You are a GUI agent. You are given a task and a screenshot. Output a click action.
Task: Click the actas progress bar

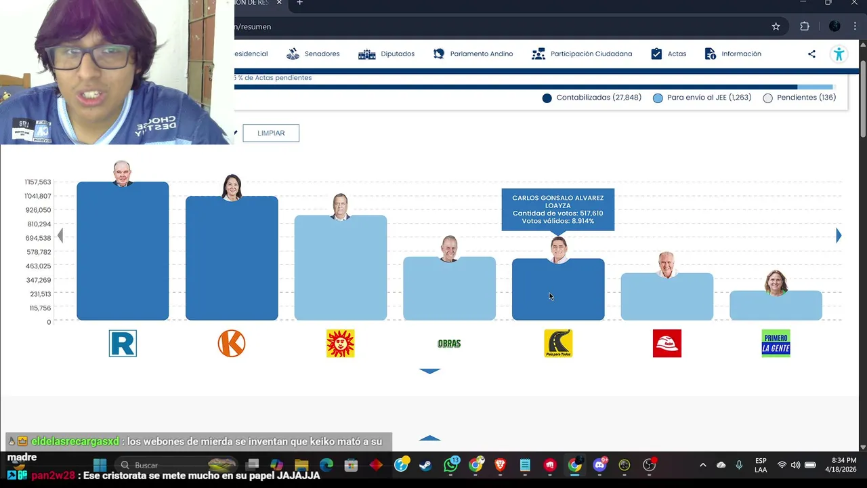tap(535, 87)
